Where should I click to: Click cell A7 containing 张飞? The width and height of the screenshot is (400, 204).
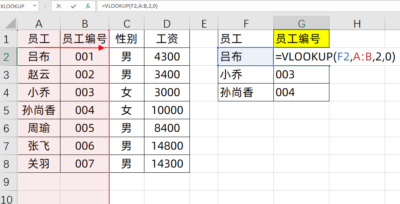pyautogui.click(x=39, y=146)
